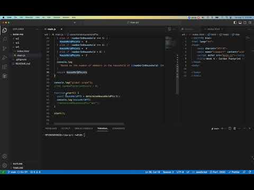The image size is (254, 190).
Task: Change indentation via Spaces: 2
Action: point(168,172)
